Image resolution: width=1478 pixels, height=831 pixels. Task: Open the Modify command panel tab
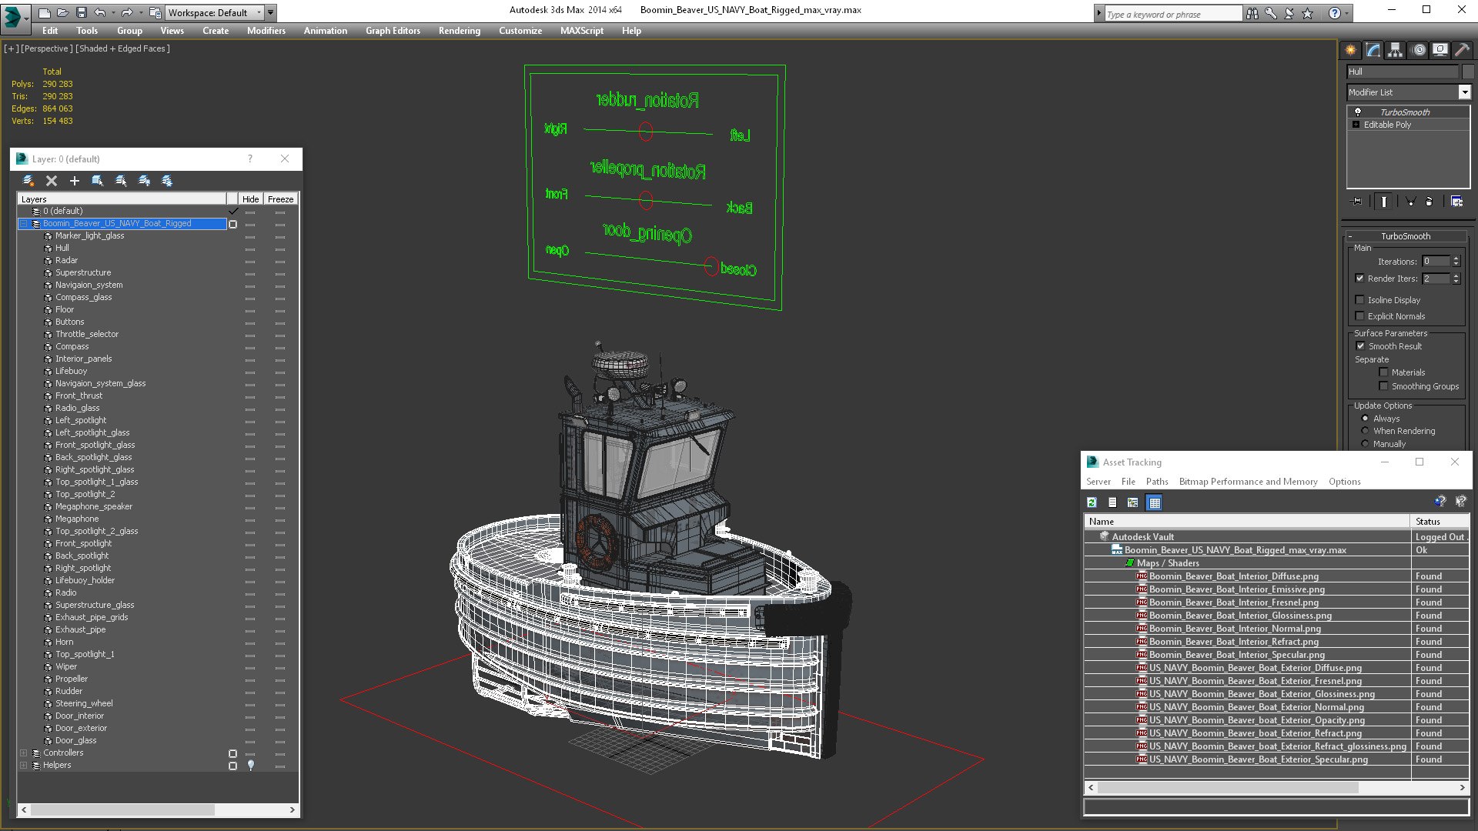point(1373,50)
